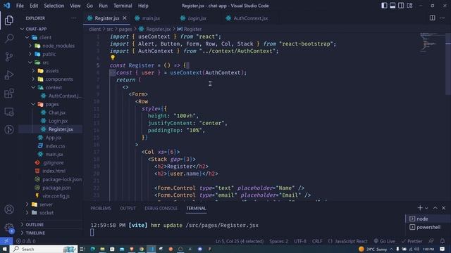Click Go Live in the status bar
This screenshot has width=451, height=253.
(x=384, y=241)
